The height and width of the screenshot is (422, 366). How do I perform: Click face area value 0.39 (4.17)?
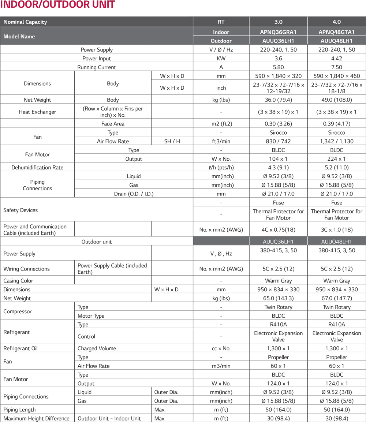click(336, 124)
